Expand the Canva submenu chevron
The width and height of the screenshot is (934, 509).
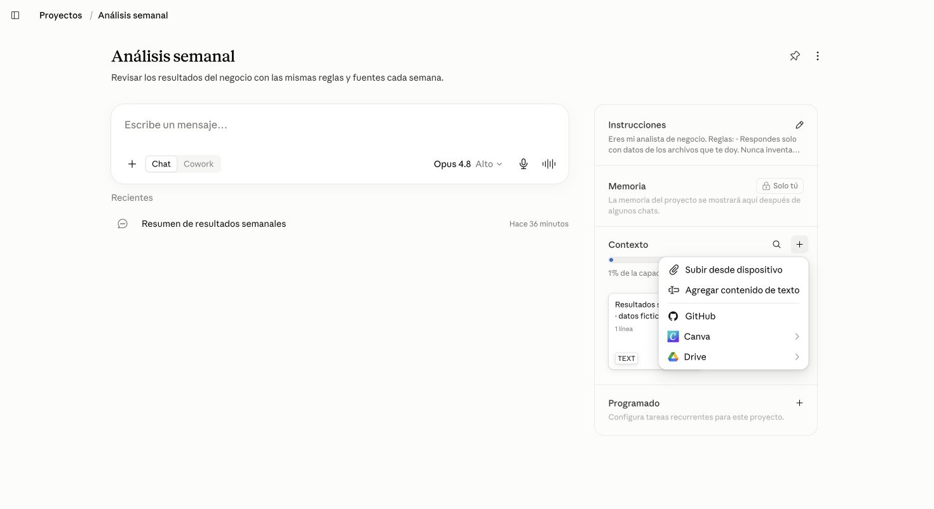click(797, 337)
